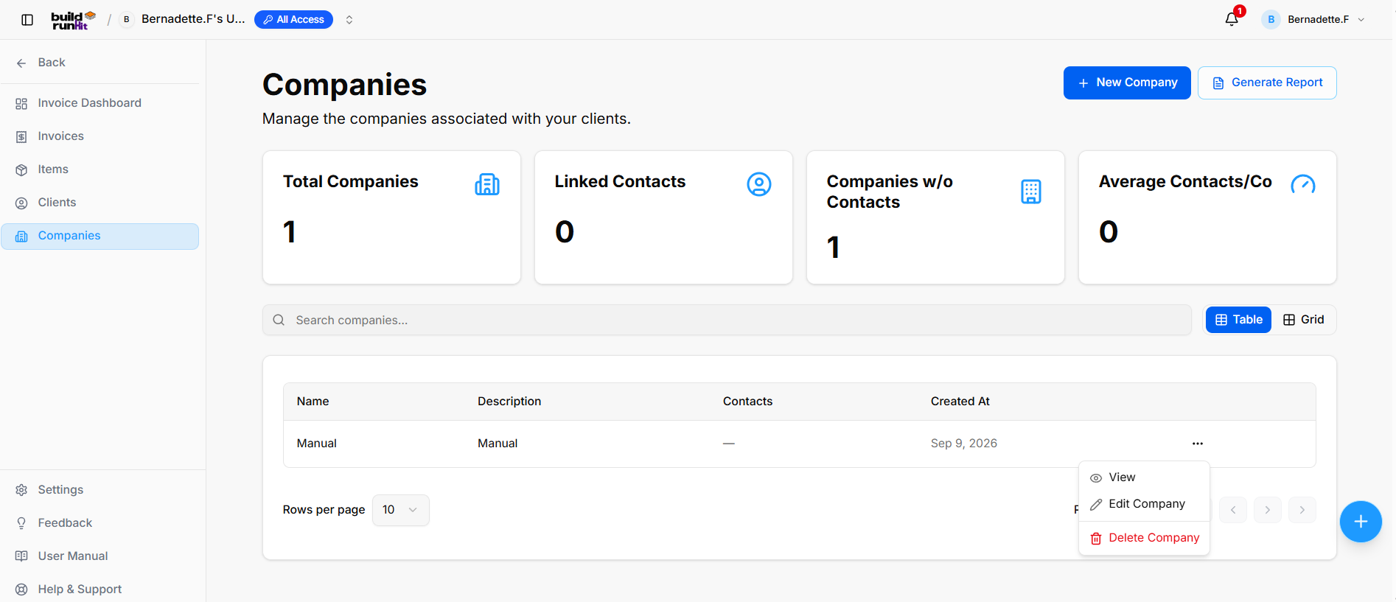This screenshot has height=602, width=1396.
Task: Click the search magnifier icon
Action: [x=279, y=320]
